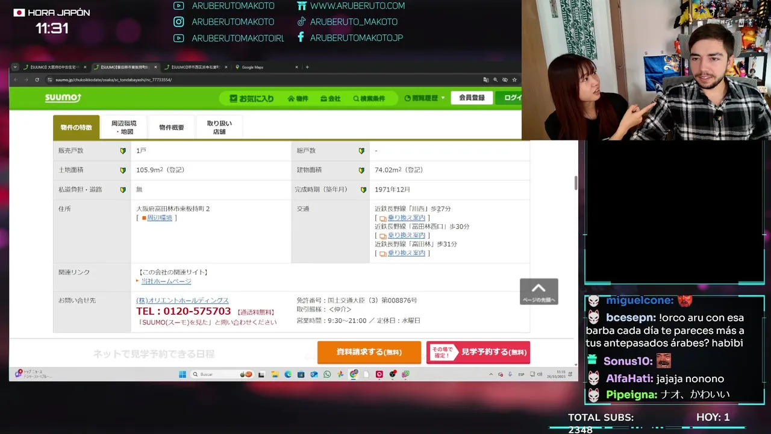Click the news widget on taskbar left

(34, 374)
